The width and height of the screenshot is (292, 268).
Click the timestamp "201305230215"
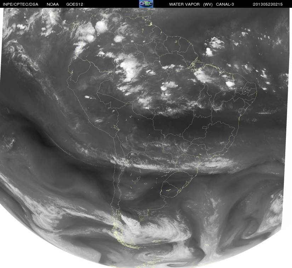(268, 4)
